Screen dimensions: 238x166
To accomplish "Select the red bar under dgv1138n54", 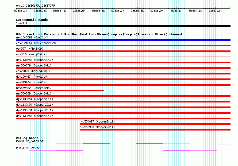I will tap(123, 113).
